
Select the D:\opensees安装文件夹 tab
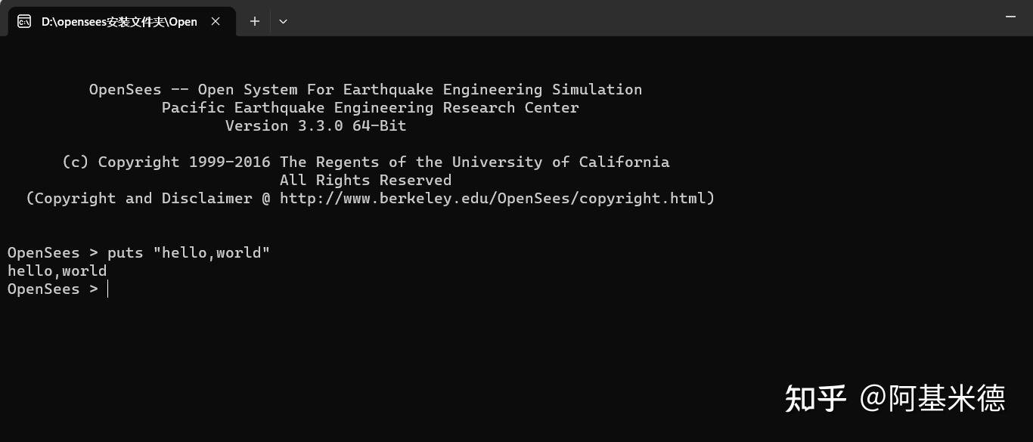tap(119, 21)
